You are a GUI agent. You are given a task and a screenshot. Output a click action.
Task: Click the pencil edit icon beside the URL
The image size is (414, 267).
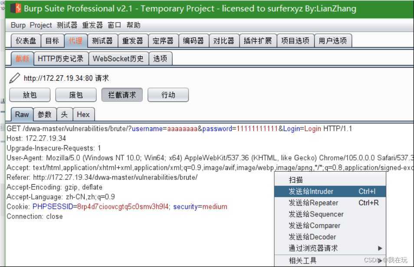tap(14, 78)
